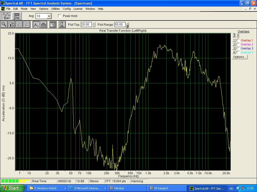Switch to the Felvétel taskbar window
257x192 pixels.
(x=127, y=188)
